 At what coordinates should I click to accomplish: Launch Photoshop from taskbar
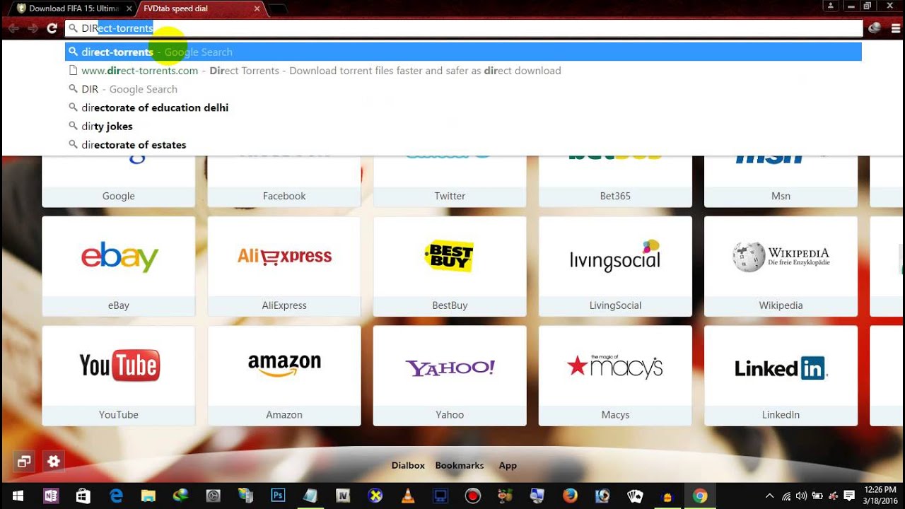pos(278,496)
